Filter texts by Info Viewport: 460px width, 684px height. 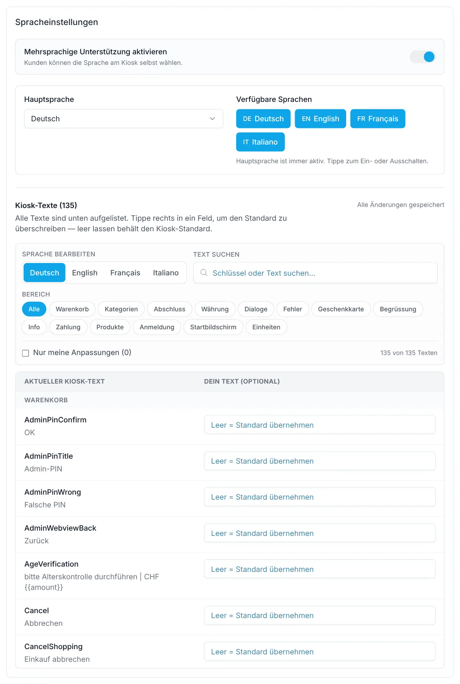pyautogui.click(x=34, y=327)
